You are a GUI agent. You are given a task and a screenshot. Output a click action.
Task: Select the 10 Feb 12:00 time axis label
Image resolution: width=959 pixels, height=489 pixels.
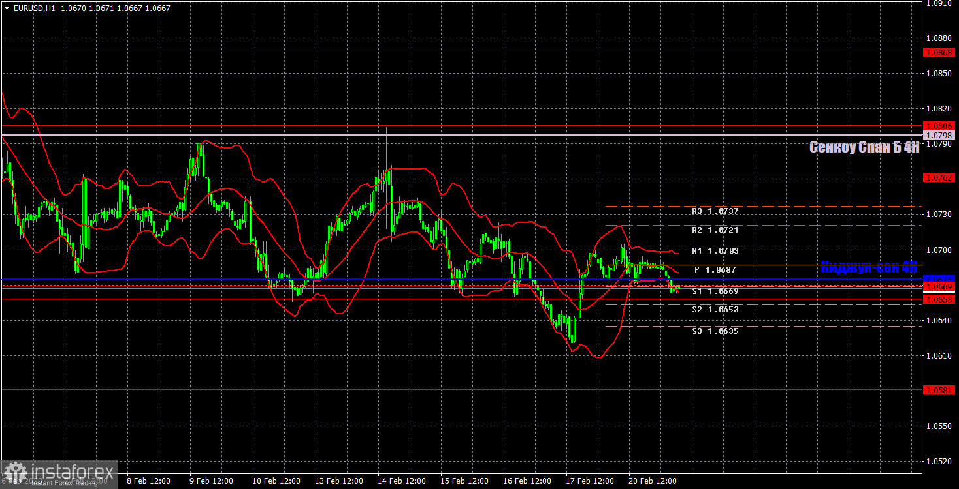coord(276,481)
